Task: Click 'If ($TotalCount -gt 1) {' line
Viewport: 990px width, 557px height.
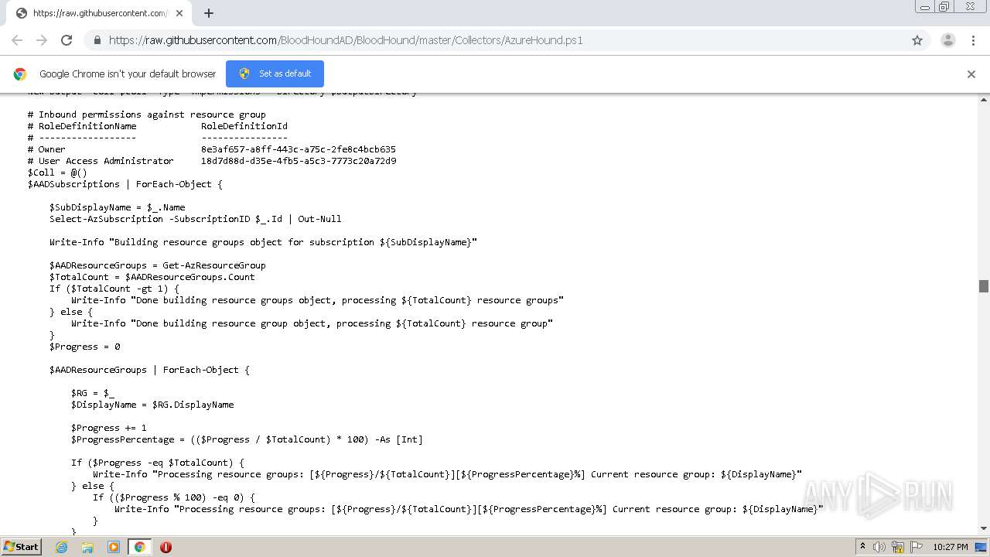Action: click(114, 289)
